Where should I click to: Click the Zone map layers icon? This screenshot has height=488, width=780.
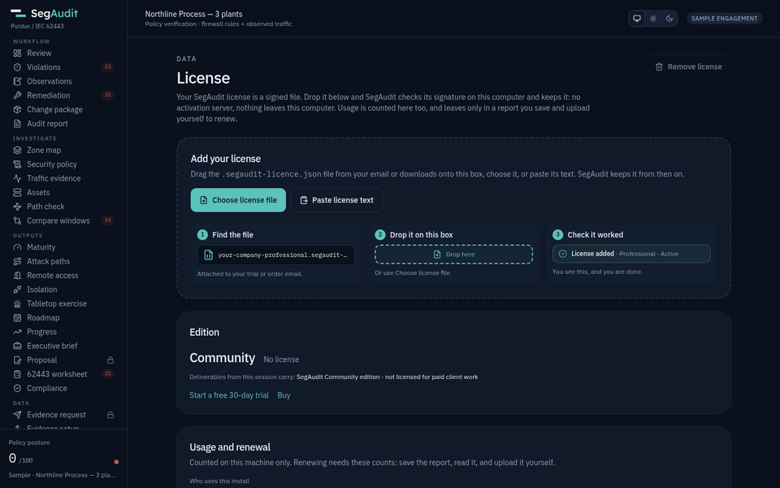point(17,150)
